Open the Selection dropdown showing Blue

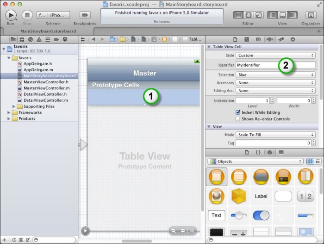point(276,75)
